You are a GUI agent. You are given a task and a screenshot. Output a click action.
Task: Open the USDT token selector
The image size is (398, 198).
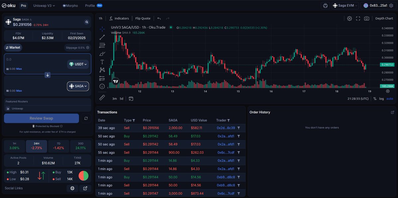tap(78, 64)
